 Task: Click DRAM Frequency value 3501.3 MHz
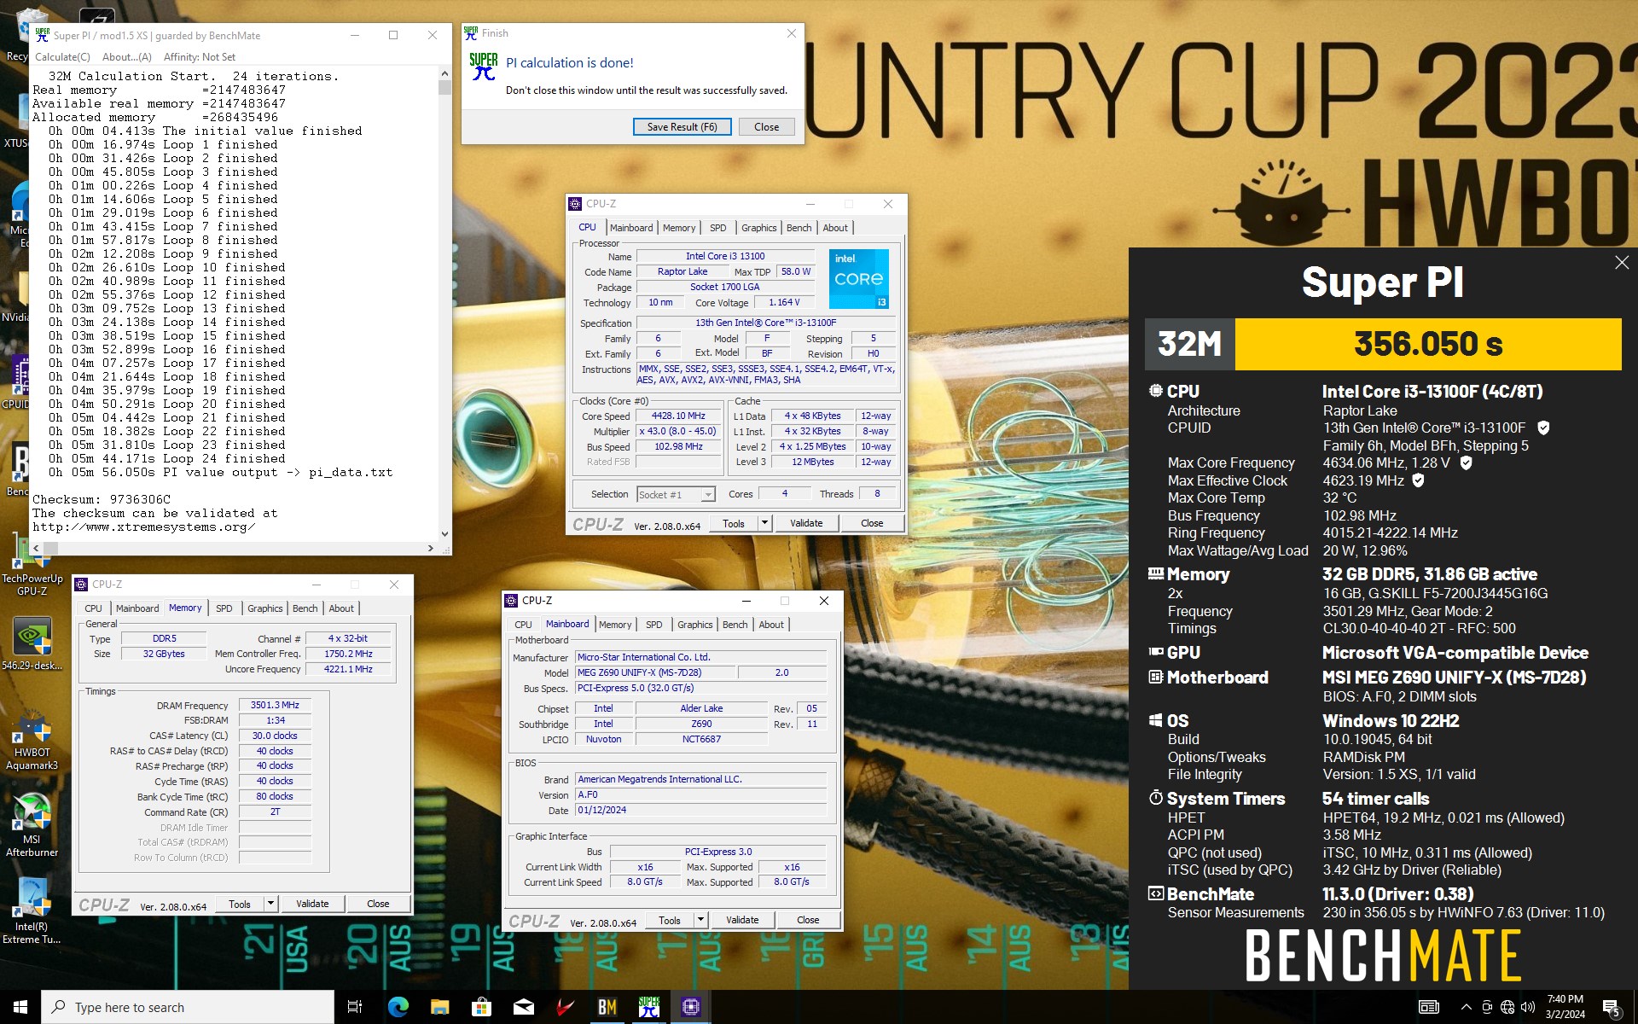click(x=275, y=705)
